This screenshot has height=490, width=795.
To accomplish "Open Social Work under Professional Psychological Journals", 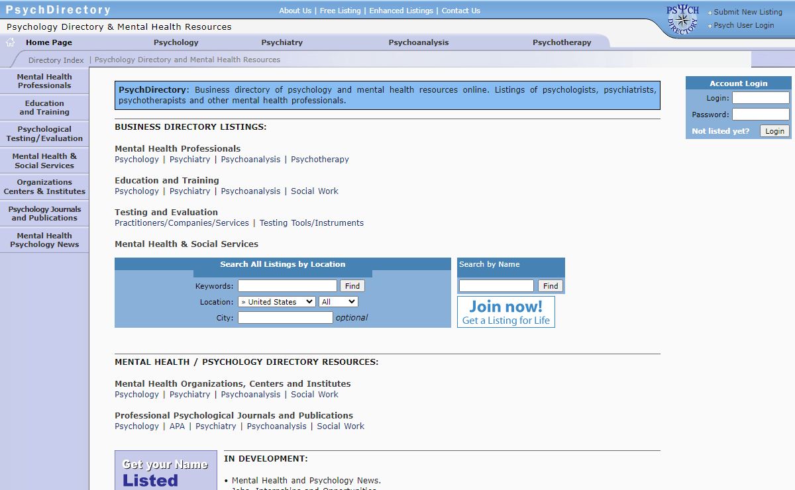I will pyautogui.click(x=341, y=426).
